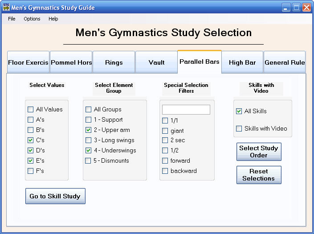Check the 5 - Dismounts group
The width and height of the screenshot is (314, 234).
tap(89, 160)
